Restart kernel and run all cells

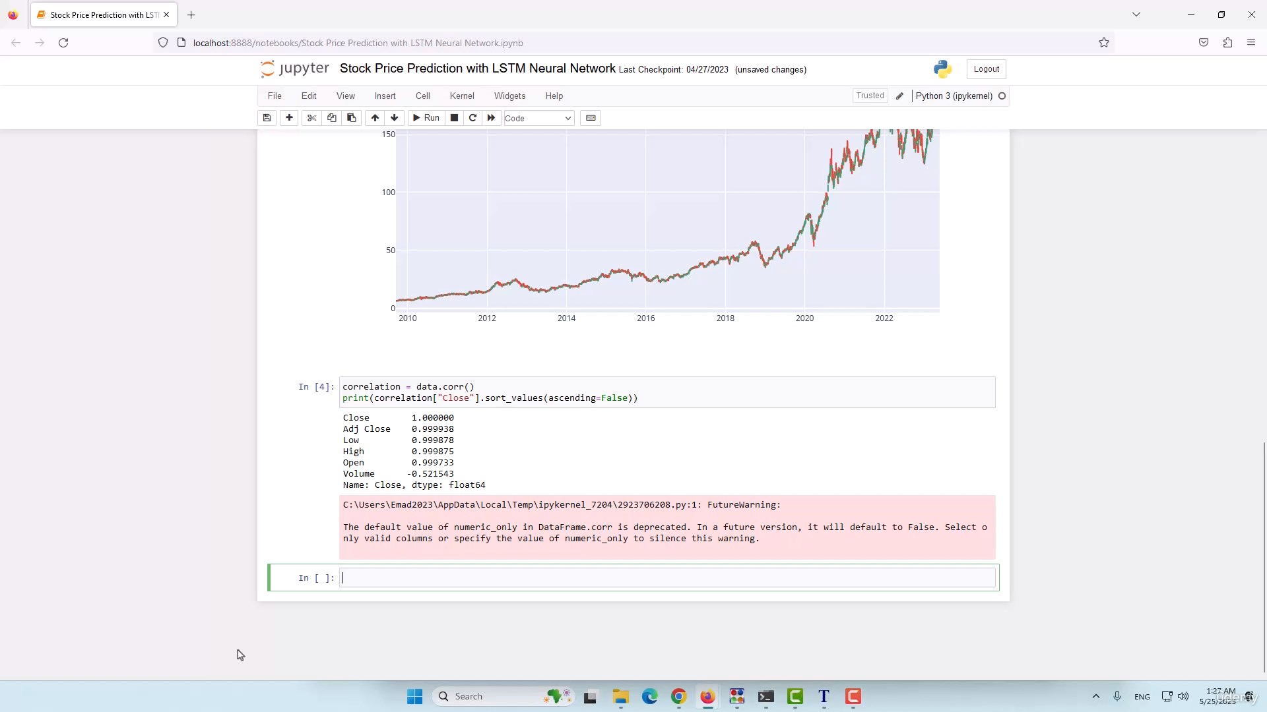[x=491, y=118]
